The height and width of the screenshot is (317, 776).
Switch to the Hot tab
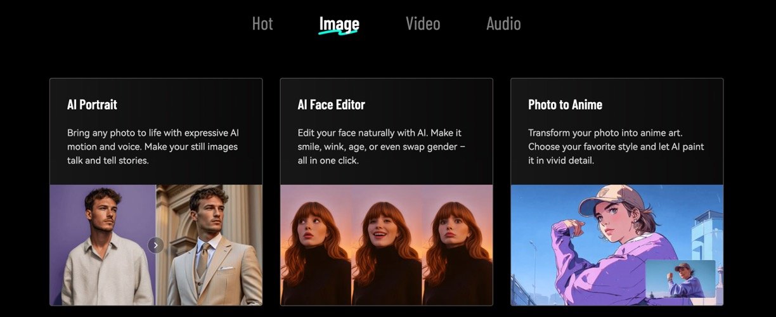262,24
